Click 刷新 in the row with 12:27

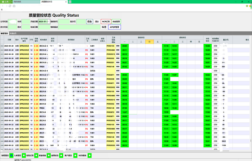[118, 112]
